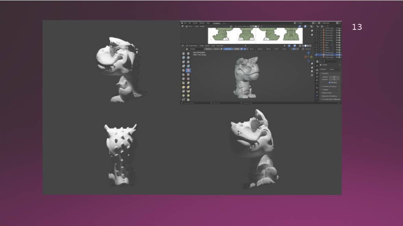Expand the Texture settings dropdown
This screenshot has width=403, height=226.
[x=261, y=49]
